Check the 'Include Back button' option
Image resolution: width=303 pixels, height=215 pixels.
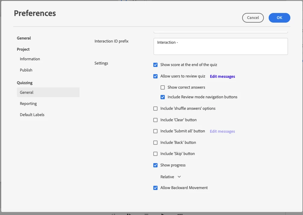point(155,143)
